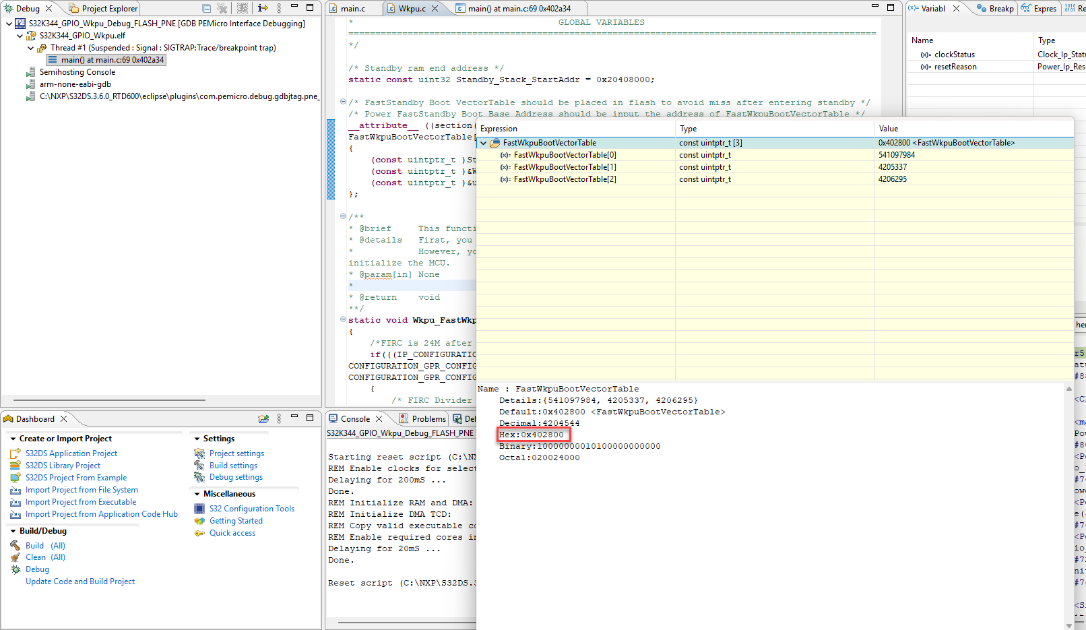Open S32DS Project From Example link
The width and height of the screenshot is (1086, 630).
click(76, 478)
